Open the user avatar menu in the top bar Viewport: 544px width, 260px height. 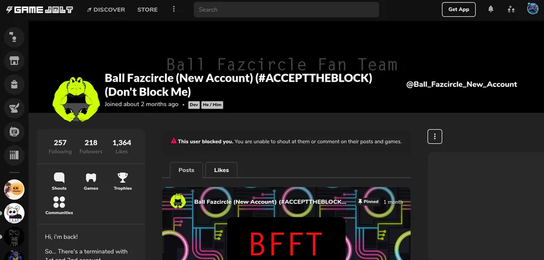pos(533,8)
